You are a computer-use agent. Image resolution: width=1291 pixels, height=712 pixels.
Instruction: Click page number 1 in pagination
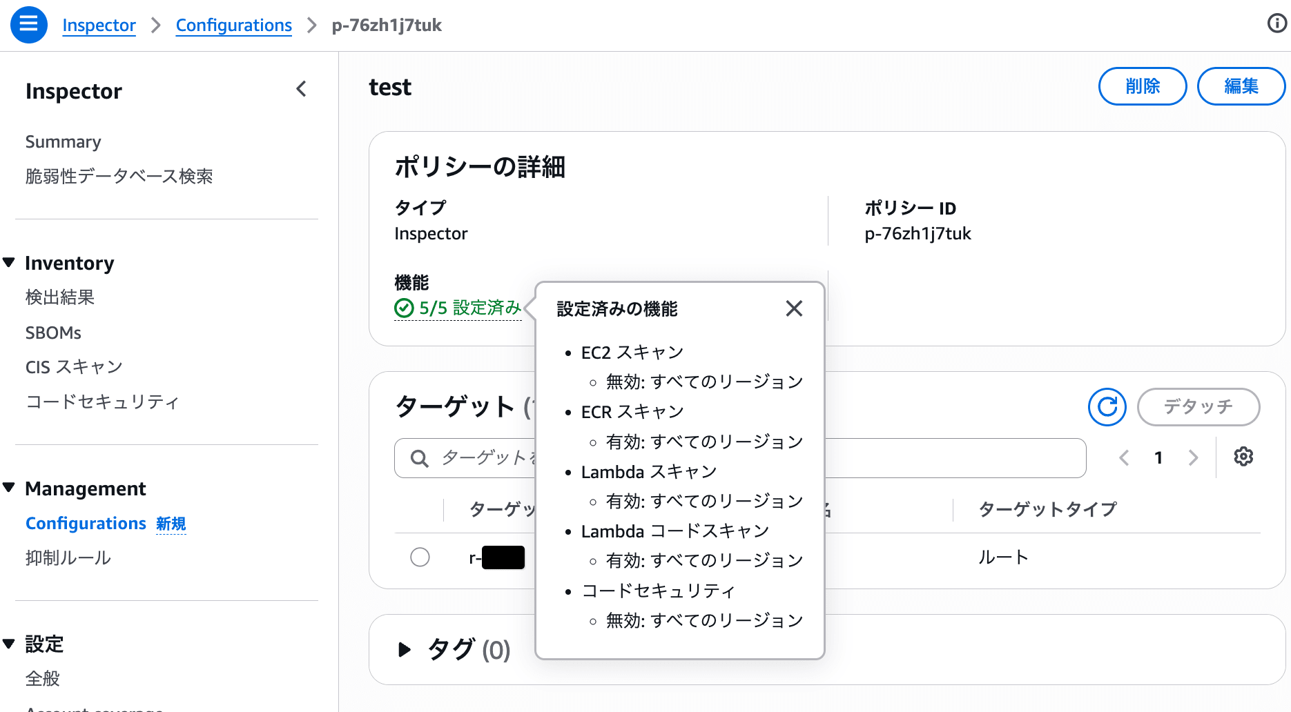(1158, 457)
